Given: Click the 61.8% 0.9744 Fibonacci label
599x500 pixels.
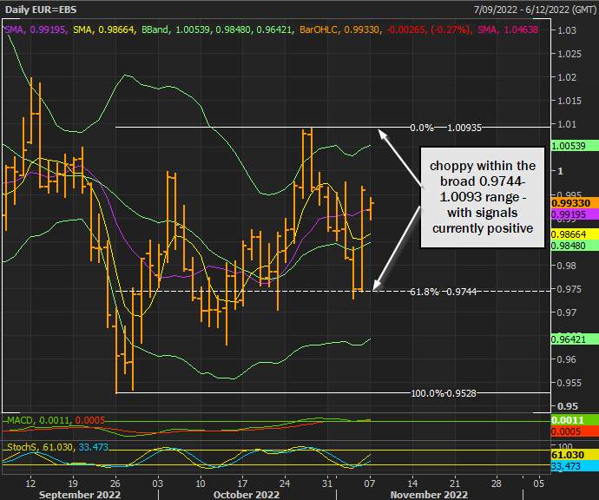Looking at the screenshot, I should coord(443,292).
